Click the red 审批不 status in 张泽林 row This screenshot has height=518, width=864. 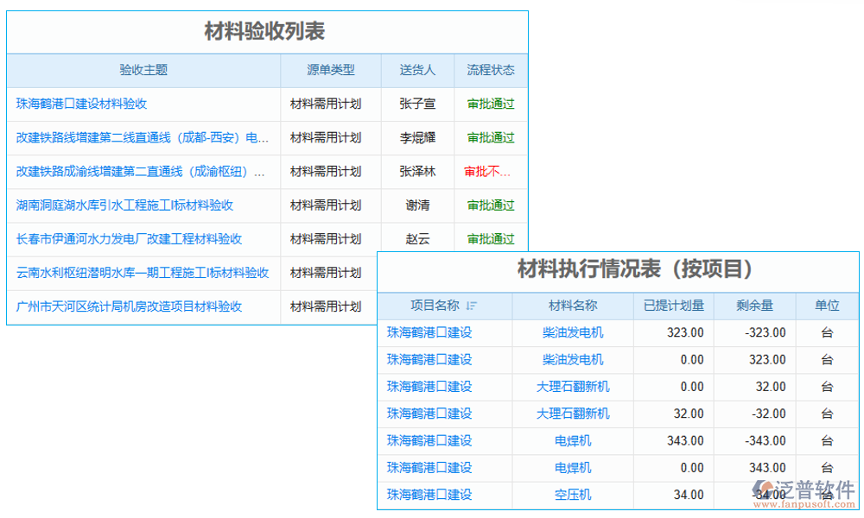pos(490,172)
